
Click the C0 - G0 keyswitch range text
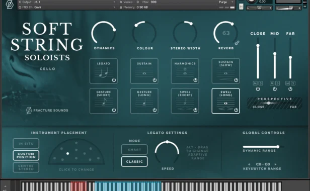(x=263, y=164)
